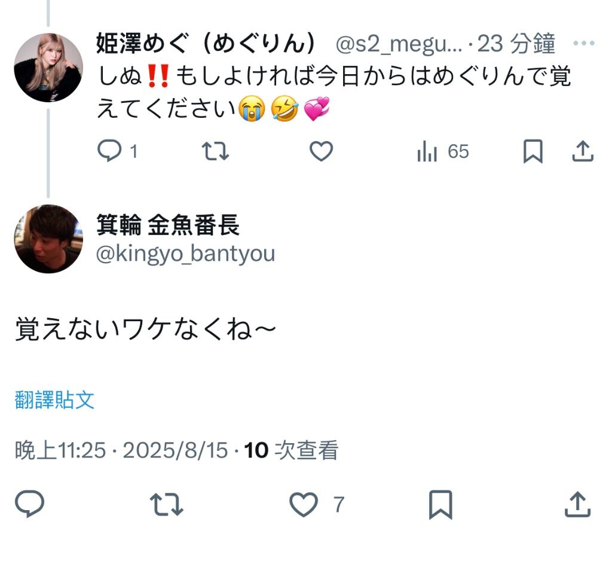Image resolution: width=612 pixels, height=561 pixels.
Task: Retweet the parent めぐりん tweet
Action: coord(215,152)
